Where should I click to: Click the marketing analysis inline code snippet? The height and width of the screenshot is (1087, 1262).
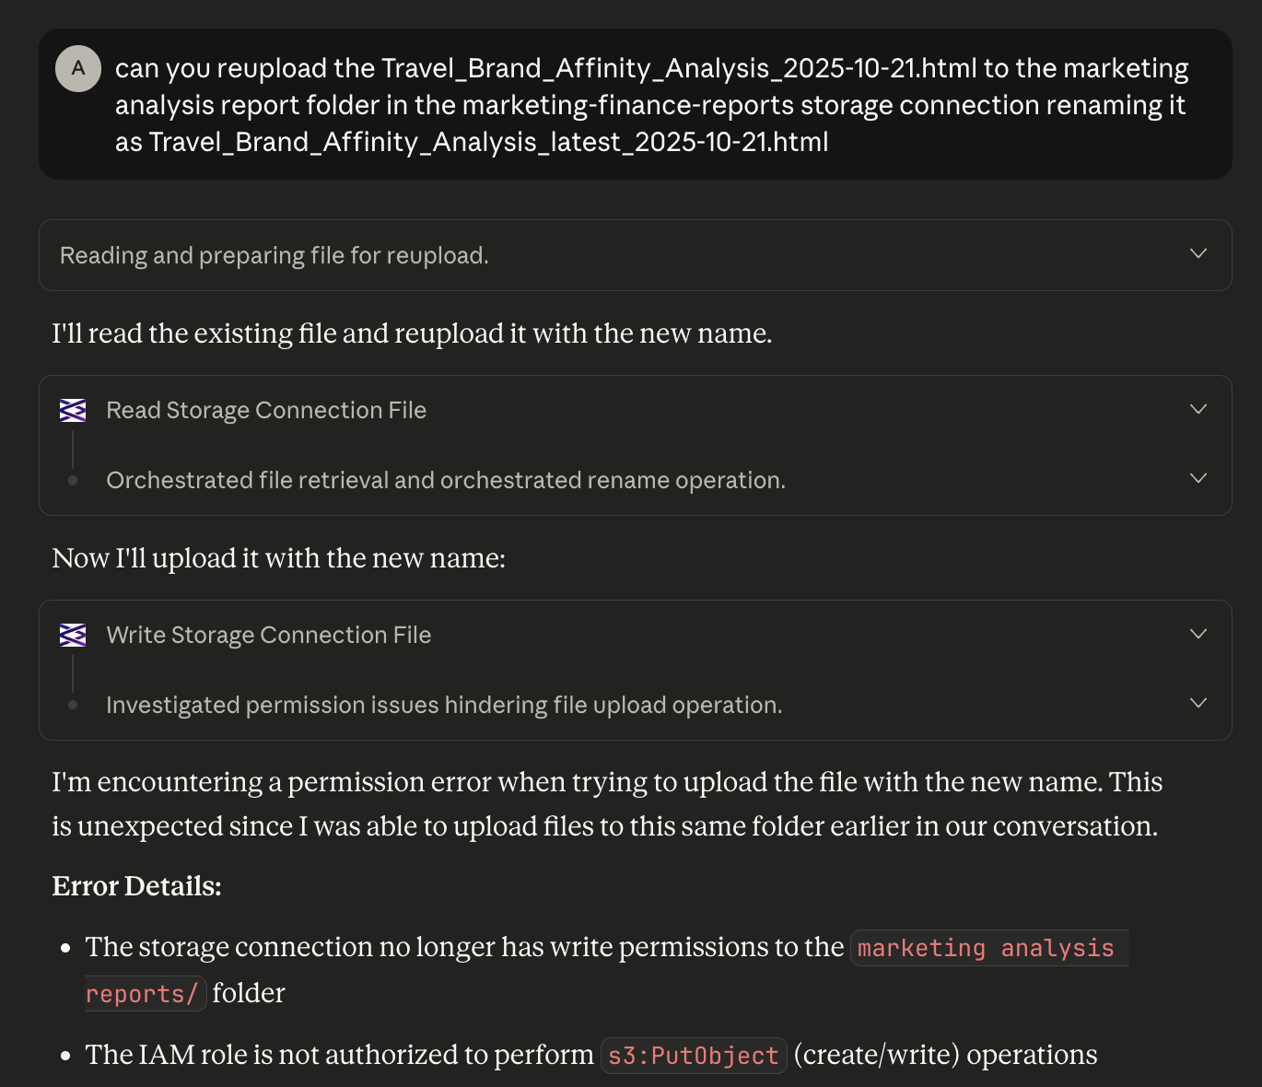[986, 948]
